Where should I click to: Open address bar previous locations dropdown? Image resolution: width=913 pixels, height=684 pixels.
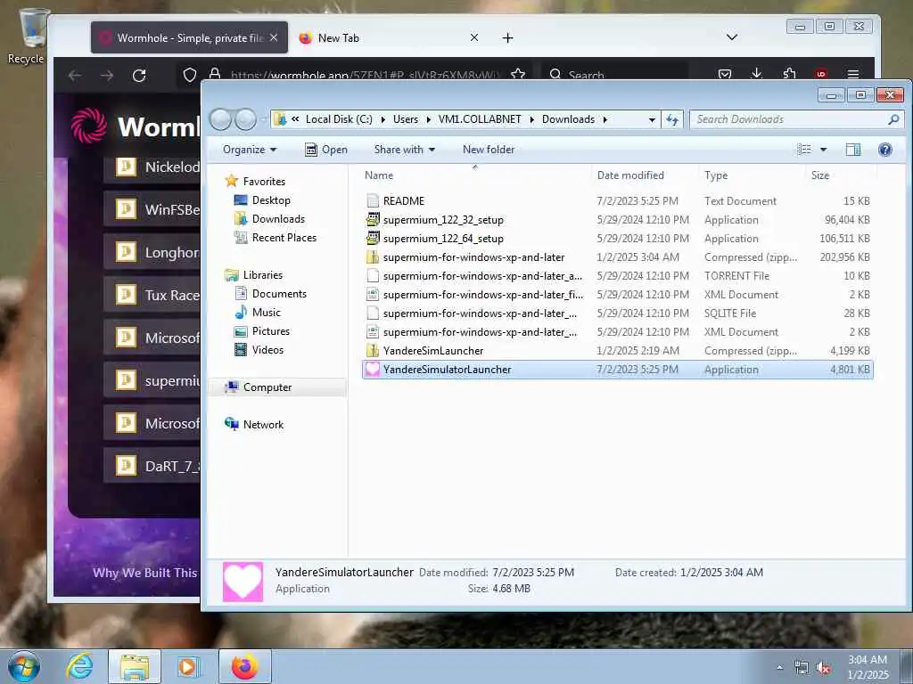click(x=652, y=120)
